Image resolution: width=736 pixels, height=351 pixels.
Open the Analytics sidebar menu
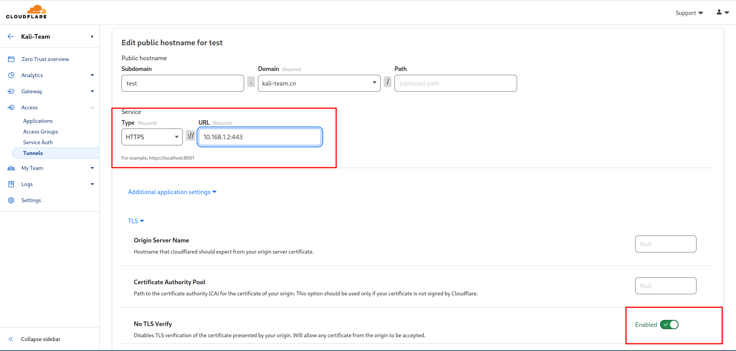(32, 75)
